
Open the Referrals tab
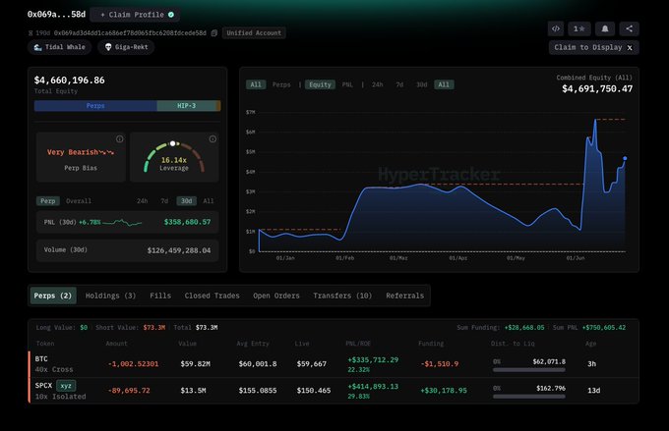tap(405, 296)
